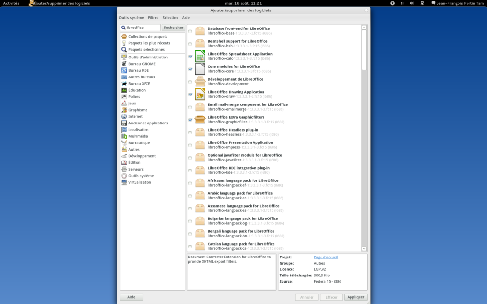The height and width of the screenshot is (304, 487).
Task: Select the Localisation category icon
Action: pos(124,130)
